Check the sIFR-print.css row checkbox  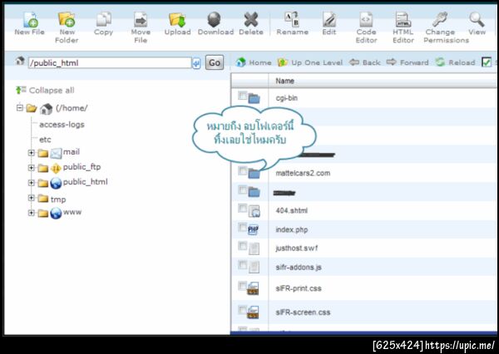pyautogui.click(x=243, y=286)
